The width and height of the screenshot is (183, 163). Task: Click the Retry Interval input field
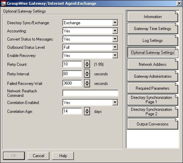coord(72,74)
